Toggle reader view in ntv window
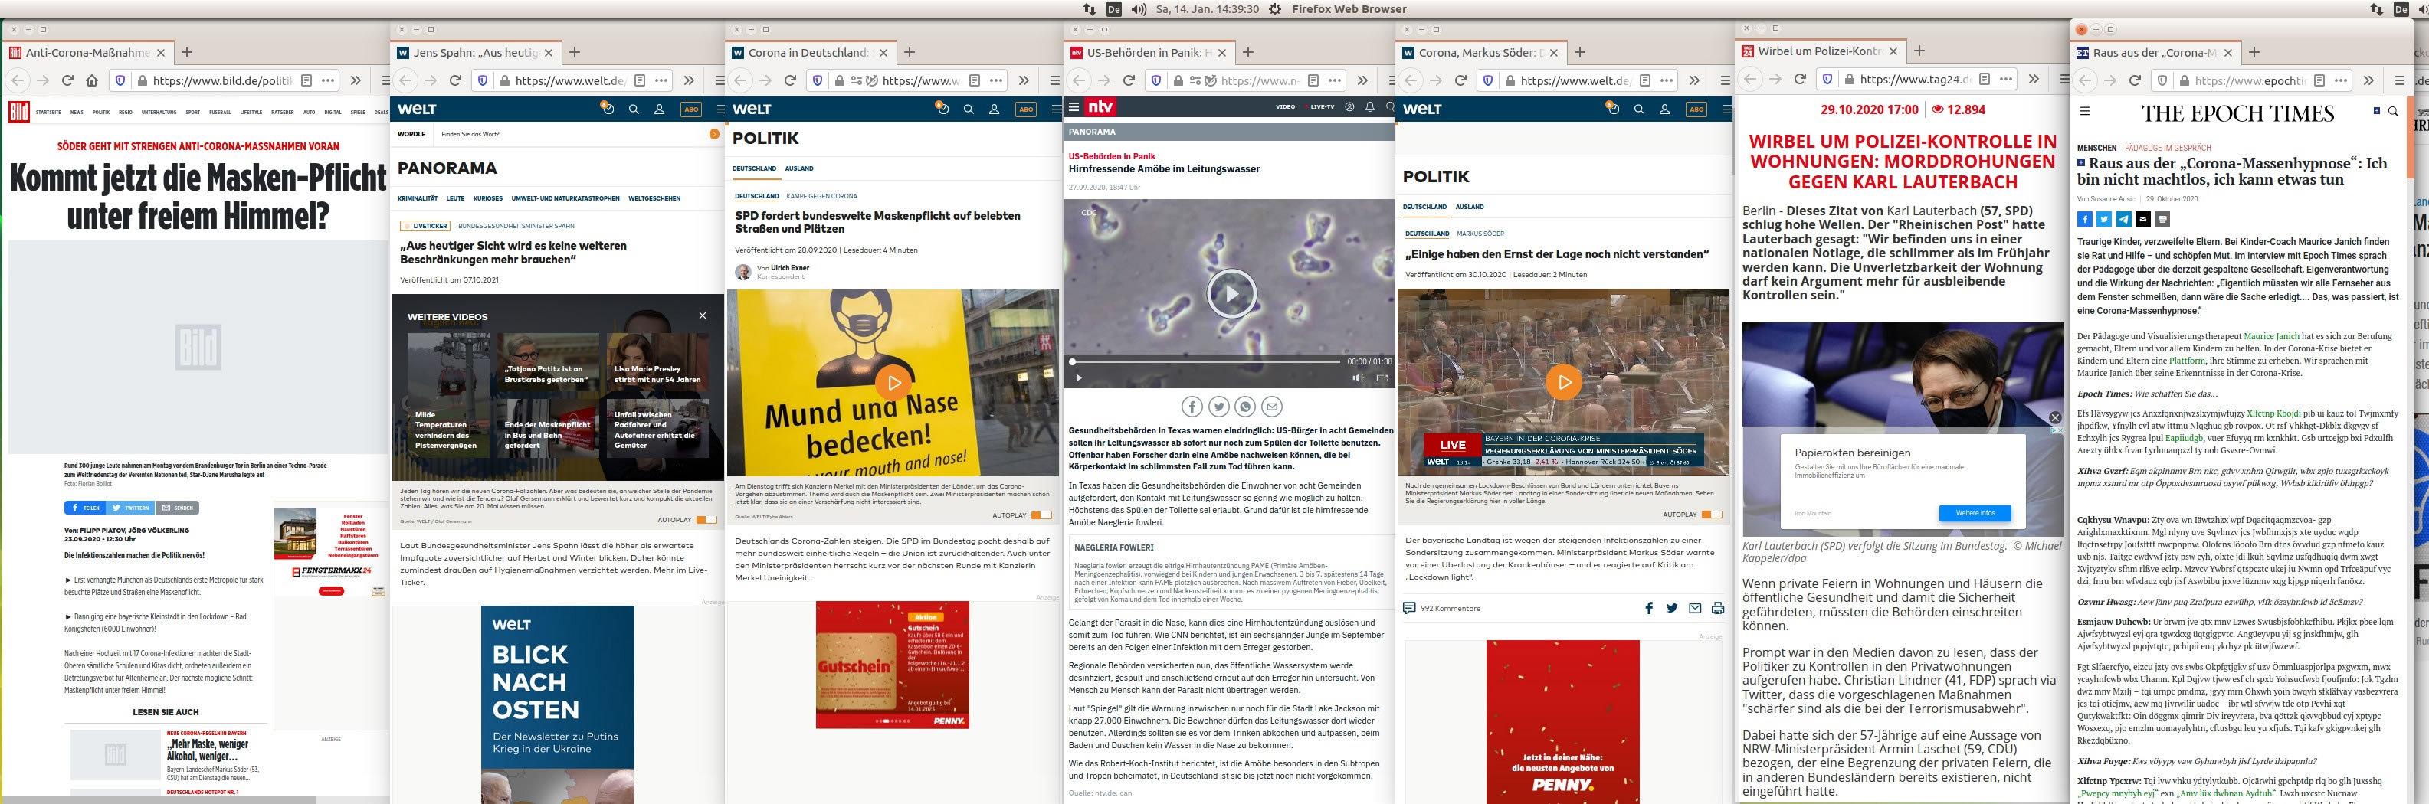The height and width of the screenshot is (804, 2429). tap(1313, 80)
